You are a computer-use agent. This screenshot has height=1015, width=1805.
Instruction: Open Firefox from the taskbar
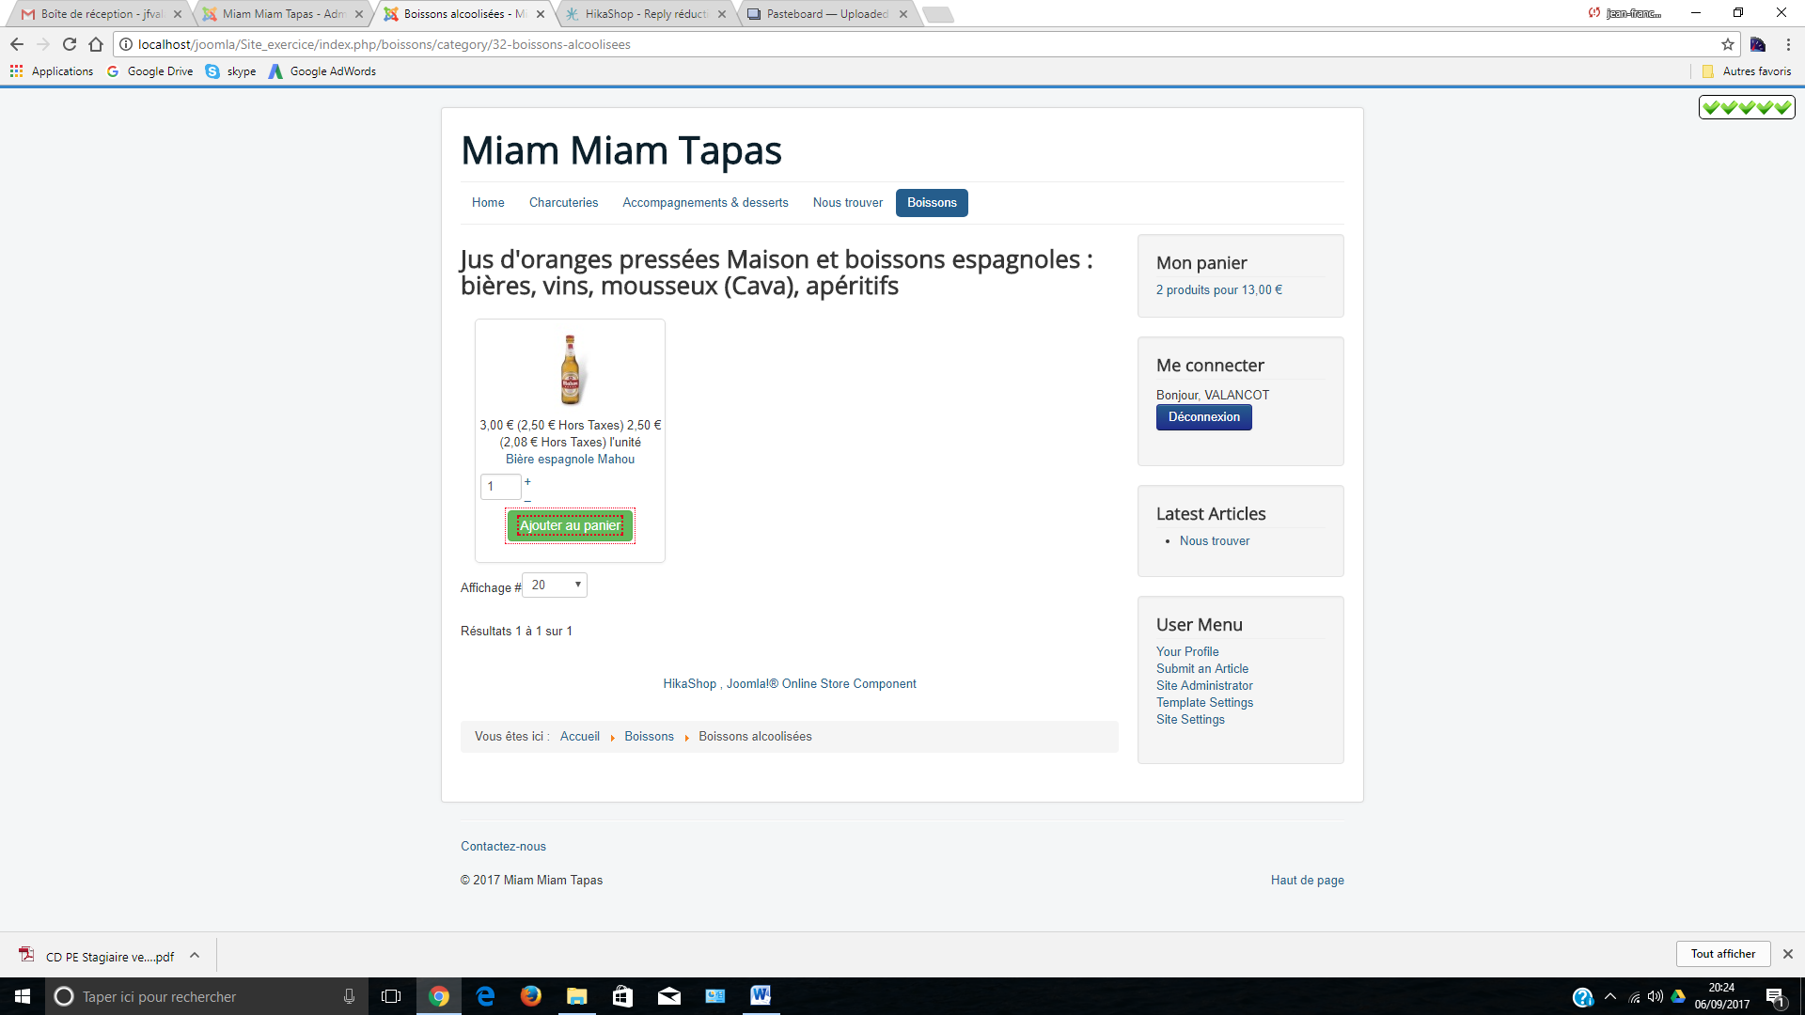[531, 996]
